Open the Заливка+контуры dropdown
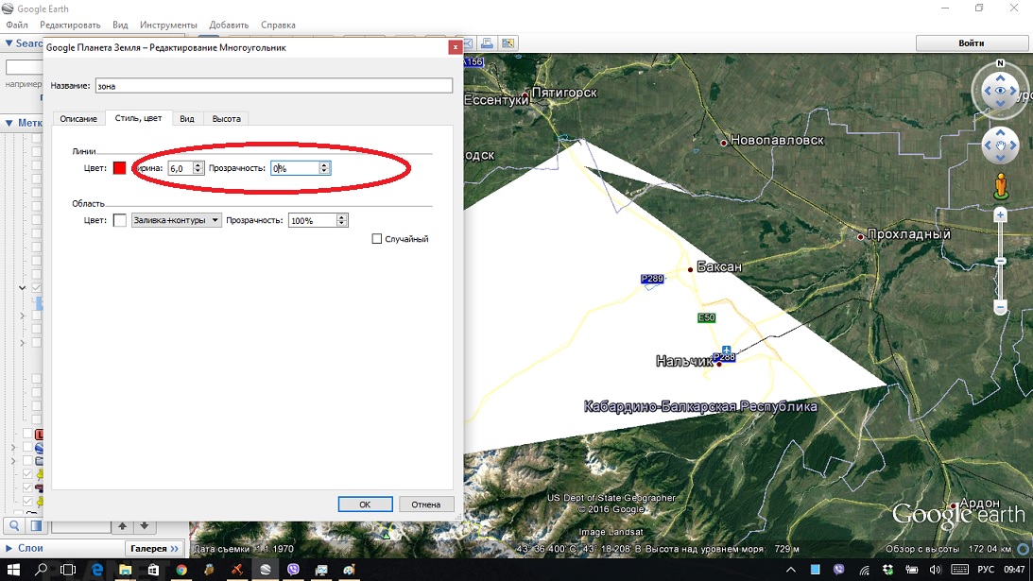This screenshot has height=581, width=1033. (x=177, y=220)
